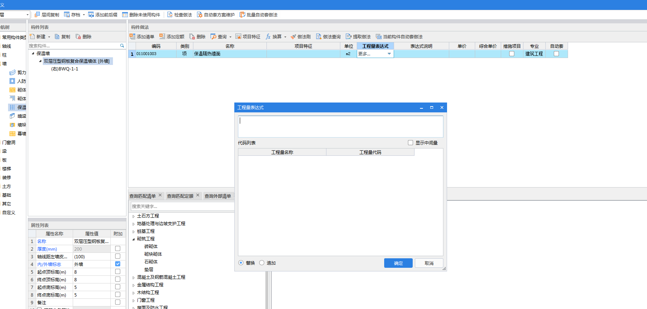Click the 项目特征 icon
This screenshot has width=647, height=309.
[x=238, y=36]
